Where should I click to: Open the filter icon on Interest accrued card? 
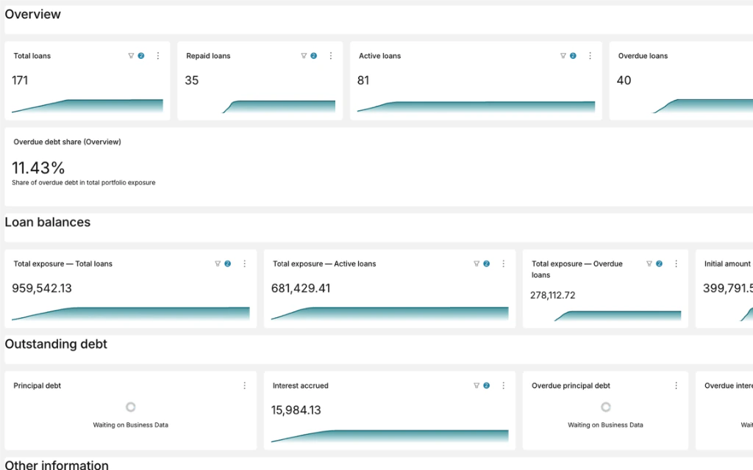pos(477,386)
